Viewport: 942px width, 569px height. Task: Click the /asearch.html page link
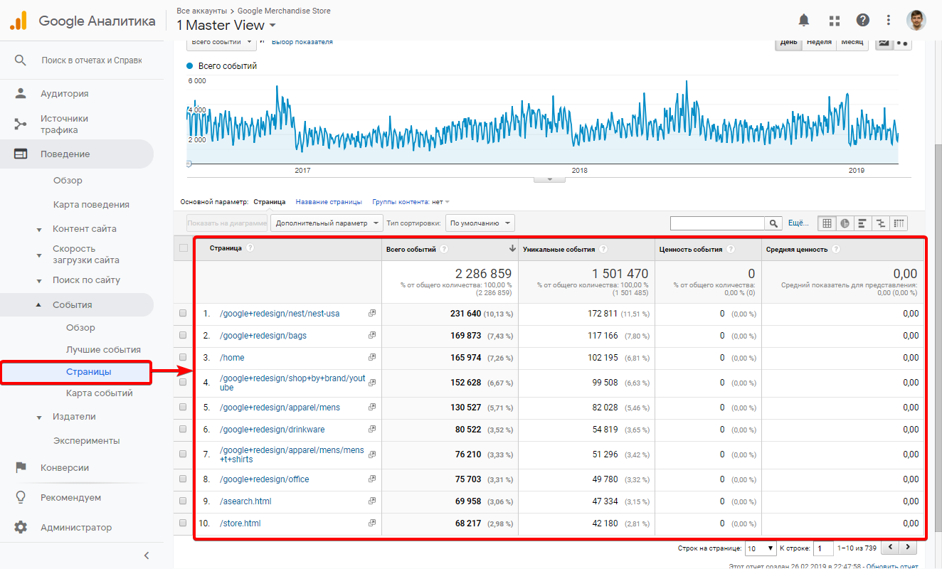tap(245, 501)
